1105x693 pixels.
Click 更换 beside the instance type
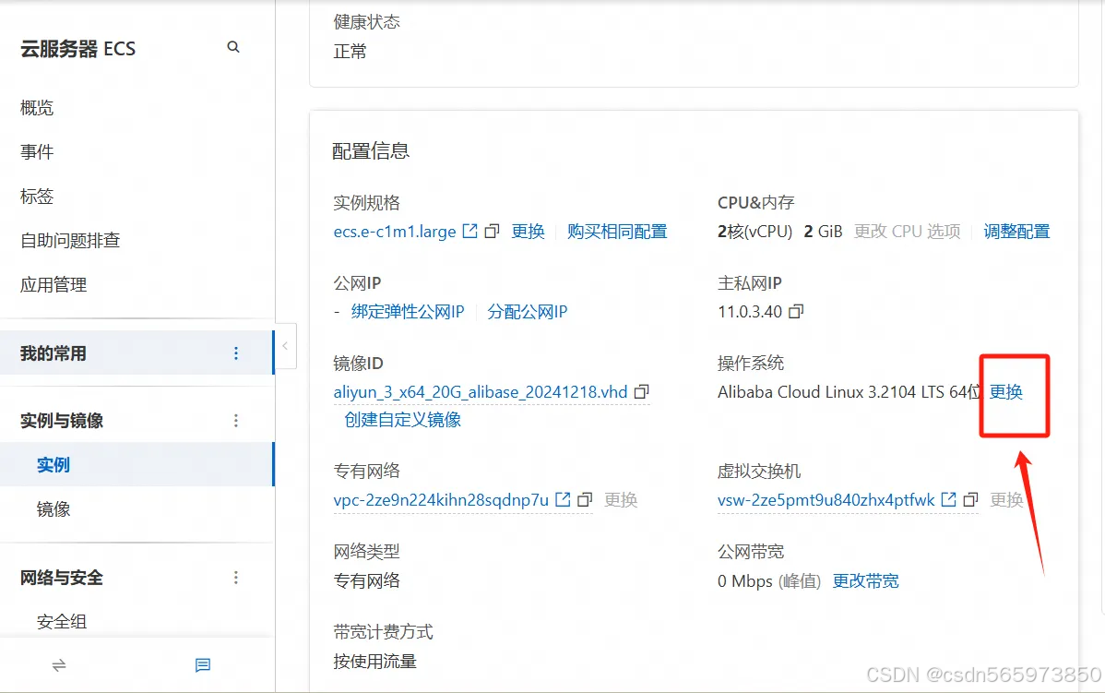[x=528, y=232]
